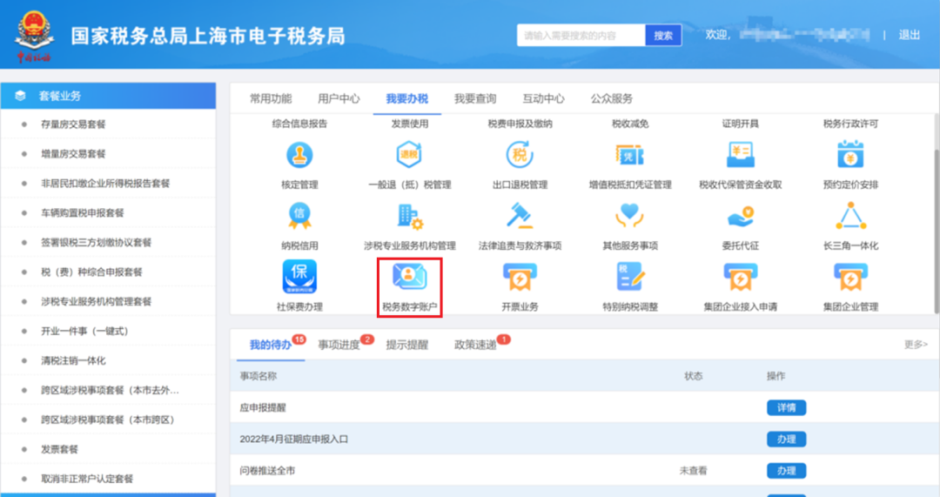Open the 长三角一体化 icon
Screen dimensions: 940x497
[849, 216]
